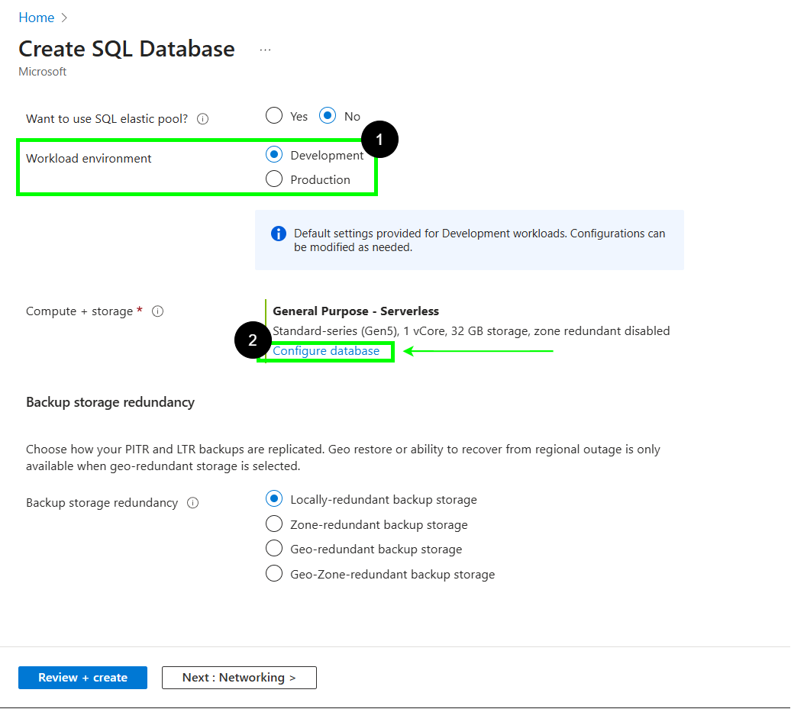Click the black number 1 annotation badge
Screen dimensions: 791x709
click(x=379, y=140)
